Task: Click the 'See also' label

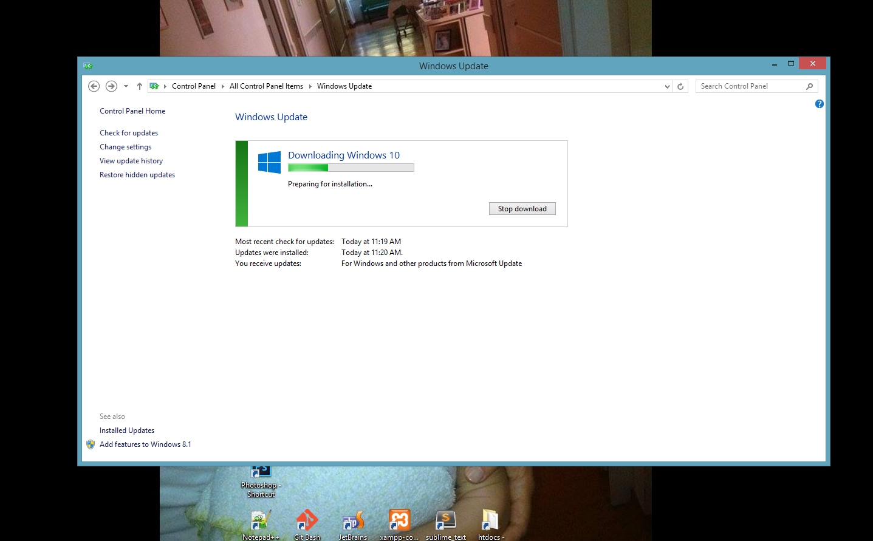Action: (112, 417)
